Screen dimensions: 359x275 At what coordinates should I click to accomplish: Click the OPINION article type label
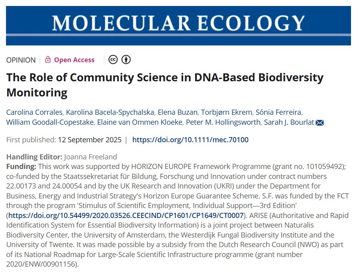(21, 60)
